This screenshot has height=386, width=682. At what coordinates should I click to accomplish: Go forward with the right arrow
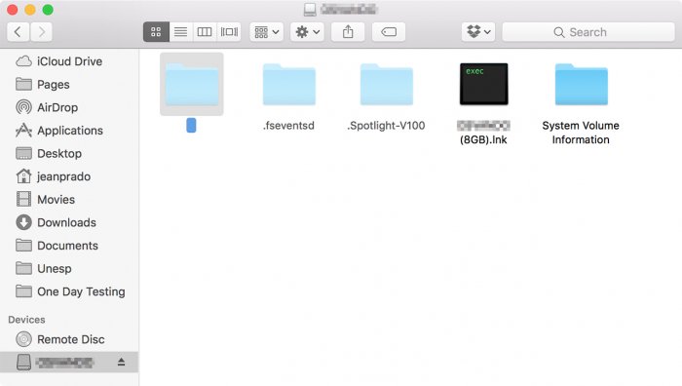41,32
